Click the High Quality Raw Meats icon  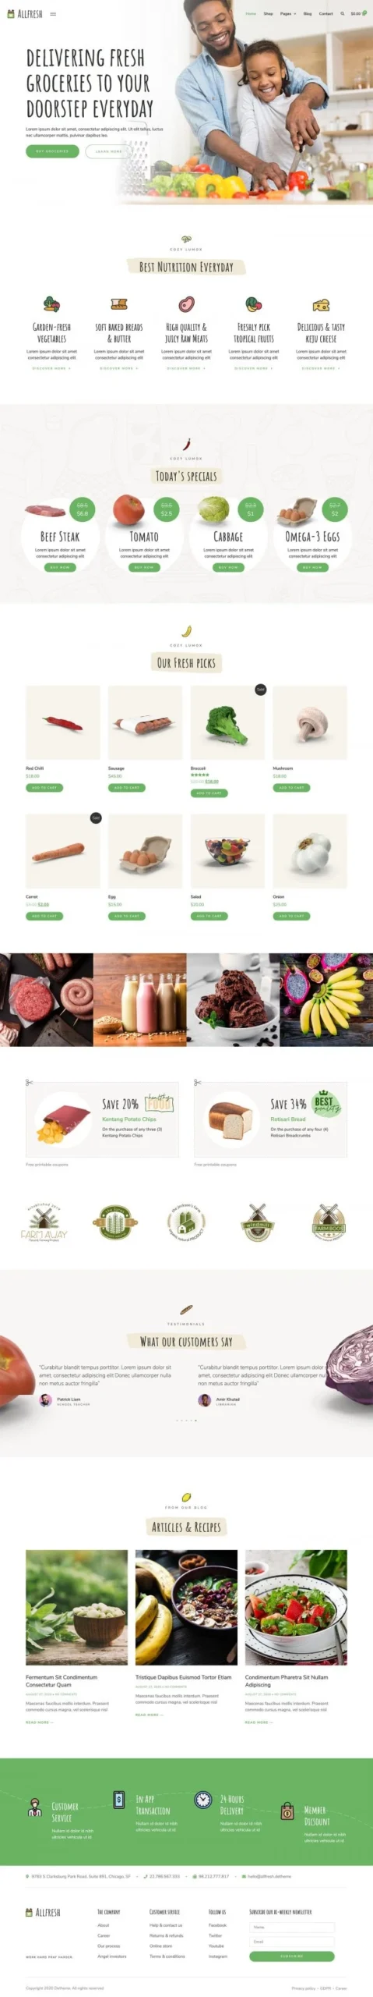[x=186, y=303]
